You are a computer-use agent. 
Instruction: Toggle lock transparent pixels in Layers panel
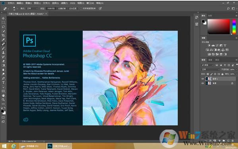[x=208, y=74]
